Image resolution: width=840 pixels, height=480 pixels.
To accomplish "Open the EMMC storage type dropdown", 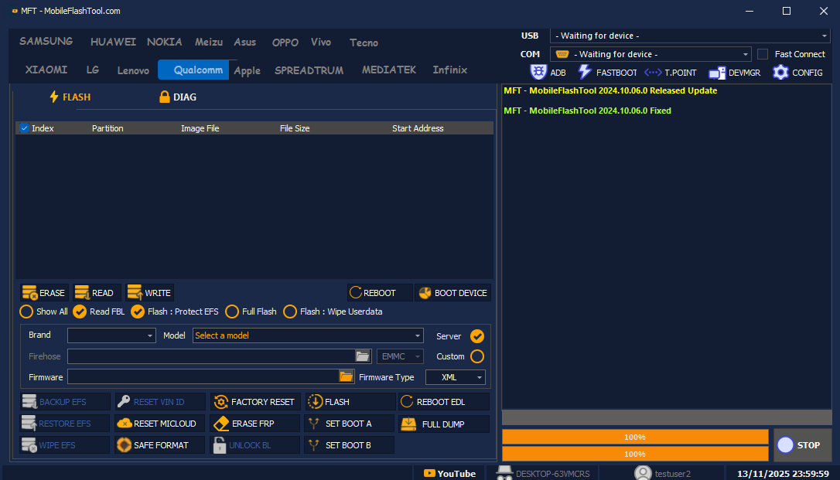I will tap(400, 356).
